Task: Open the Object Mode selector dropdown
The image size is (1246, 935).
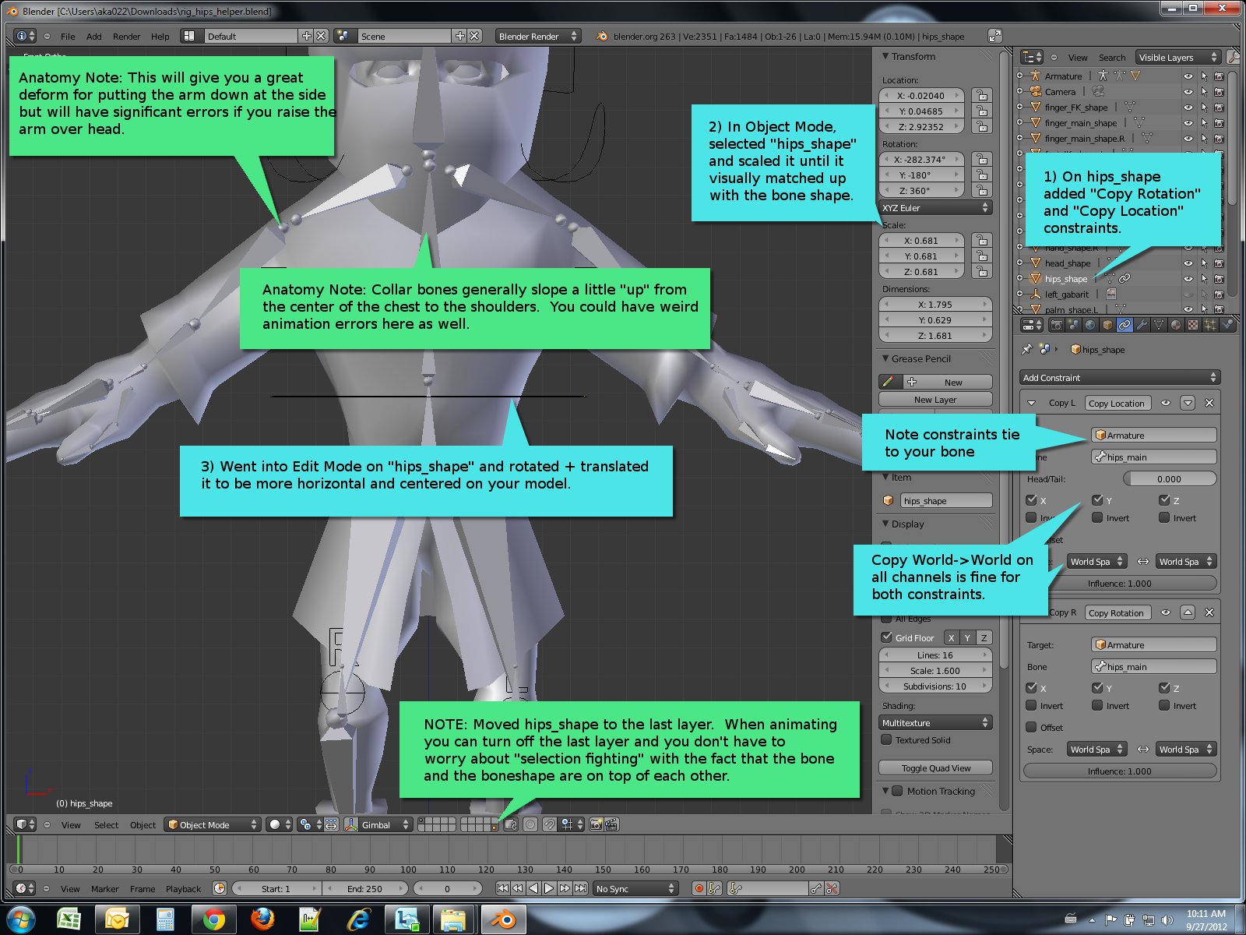Action: (212, 824)
